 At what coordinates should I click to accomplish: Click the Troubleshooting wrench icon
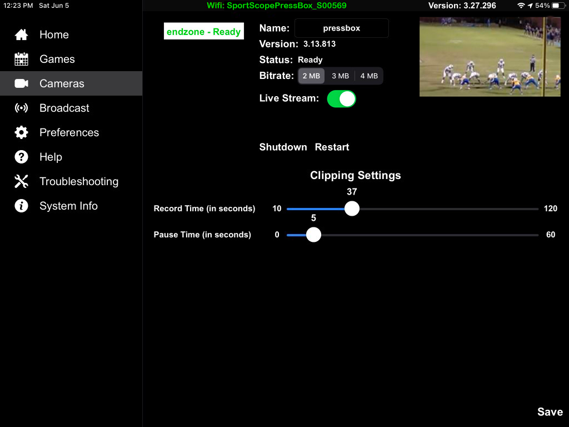coord(22,181)
